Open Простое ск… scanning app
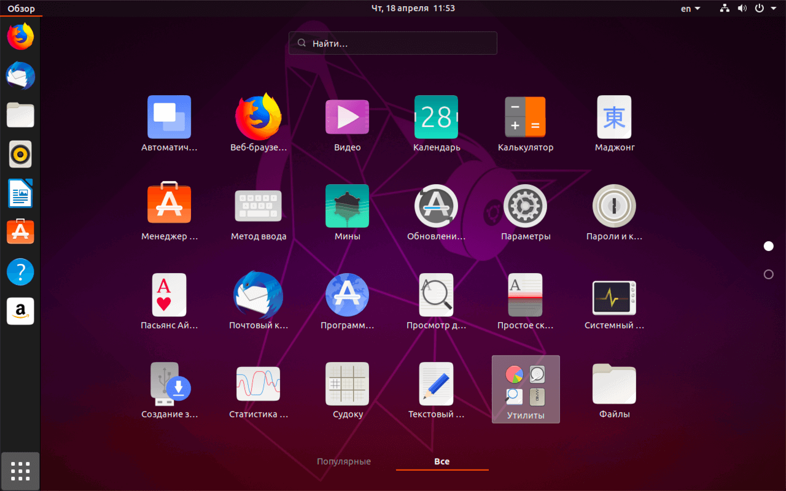This screenshot has width=786, height=491. pos(525,301)
